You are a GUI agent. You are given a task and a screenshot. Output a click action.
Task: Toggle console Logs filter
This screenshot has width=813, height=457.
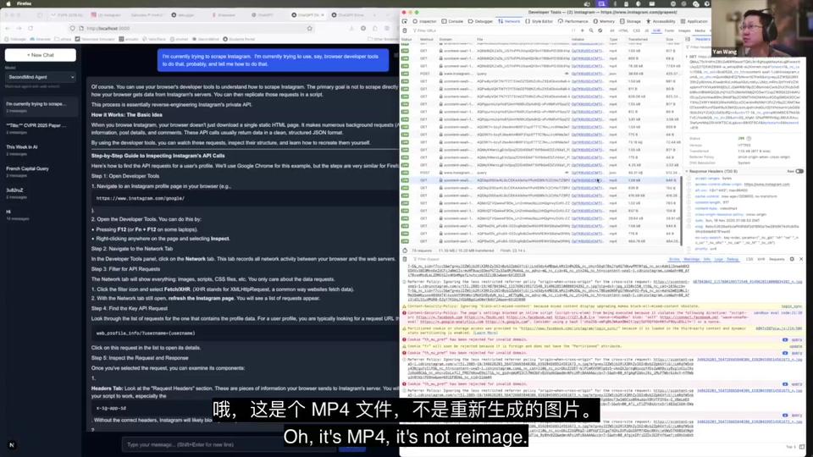(718, 259)
